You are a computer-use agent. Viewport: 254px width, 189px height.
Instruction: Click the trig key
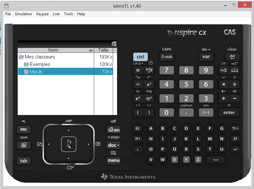[x=149, y=70]
